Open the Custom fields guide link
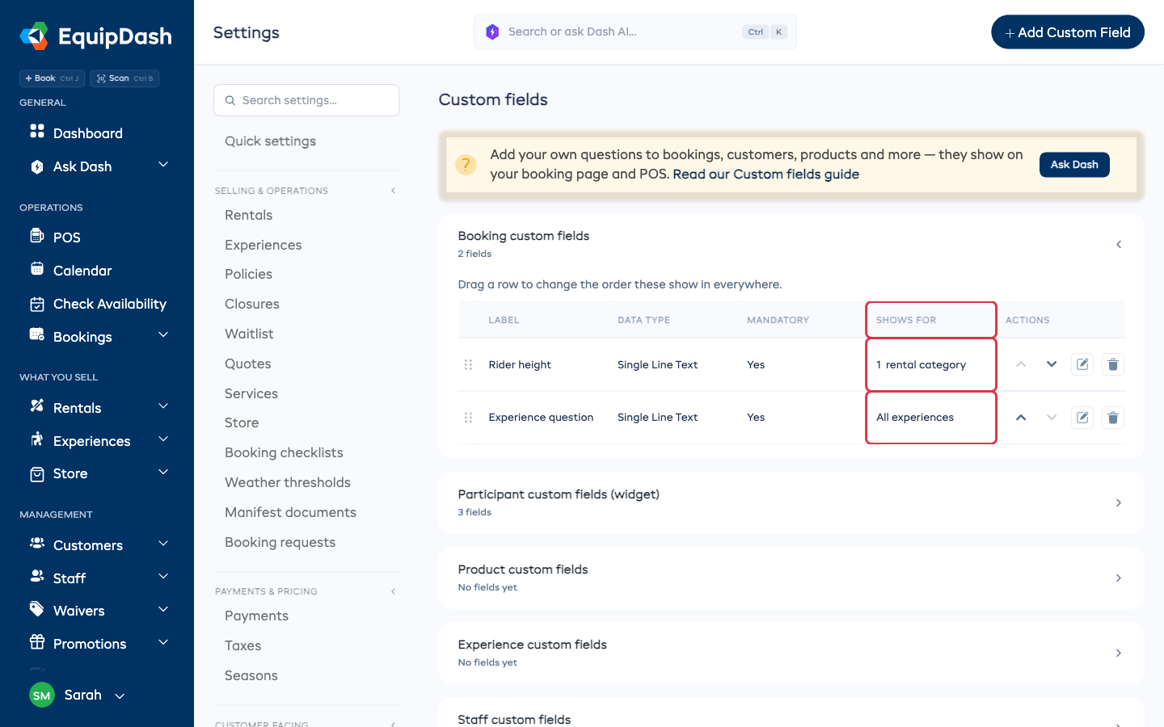Image resolution: width=1164 pixels, height=727 pixels. coord(765,174)
